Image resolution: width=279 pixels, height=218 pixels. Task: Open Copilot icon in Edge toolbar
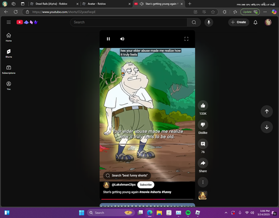tap(274, 12)
